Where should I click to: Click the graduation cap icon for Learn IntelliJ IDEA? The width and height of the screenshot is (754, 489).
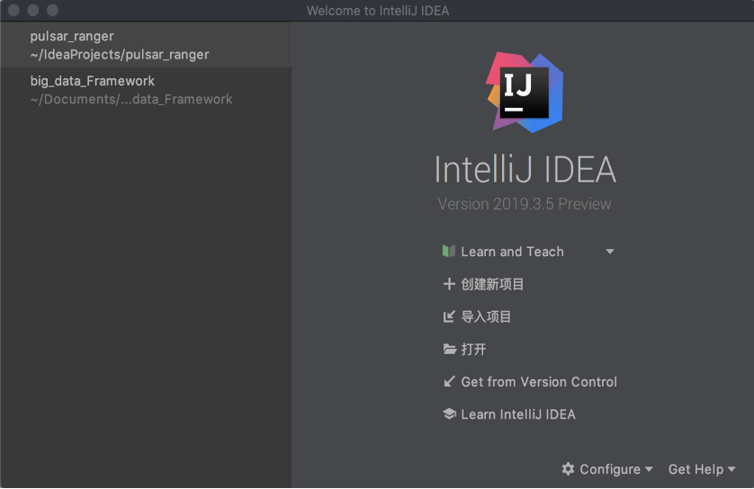[x=449, y=414]
